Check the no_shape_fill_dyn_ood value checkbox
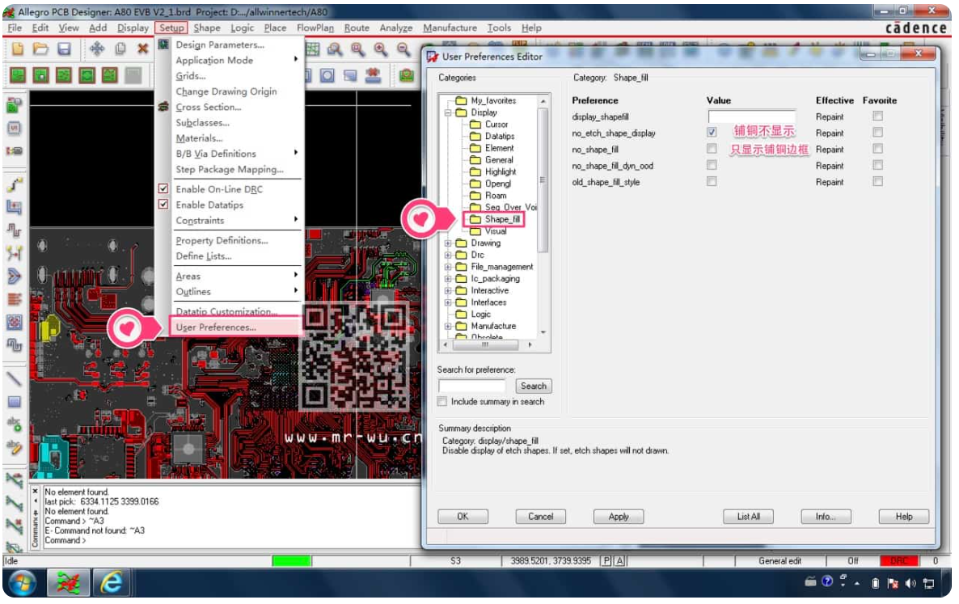This screenshot has width=959, height=604. tap(712, 165)
